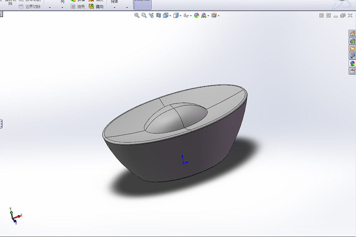Image resolution: width=356 pixels, height=237 pixels.
Task: Click the Apply Scene icon
Action: coord(204,15)
